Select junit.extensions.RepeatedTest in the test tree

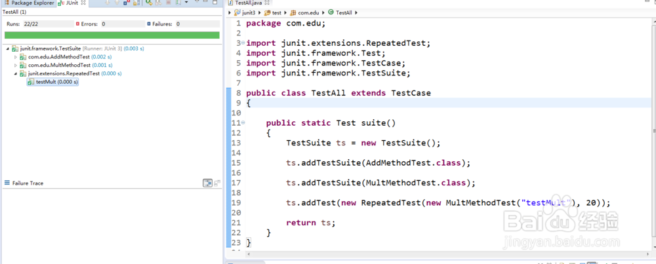tap(64, 74)
